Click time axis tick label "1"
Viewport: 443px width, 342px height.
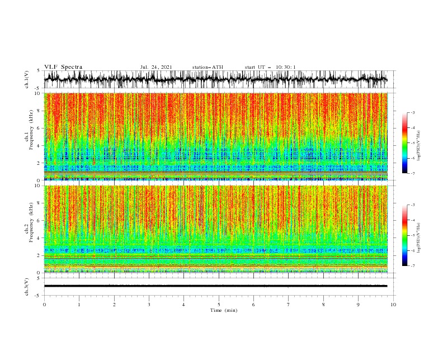[79, 305]
